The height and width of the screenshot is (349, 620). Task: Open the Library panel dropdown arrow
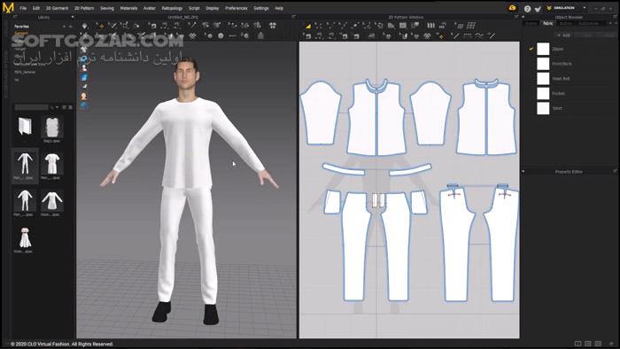(x=73, y=17)
